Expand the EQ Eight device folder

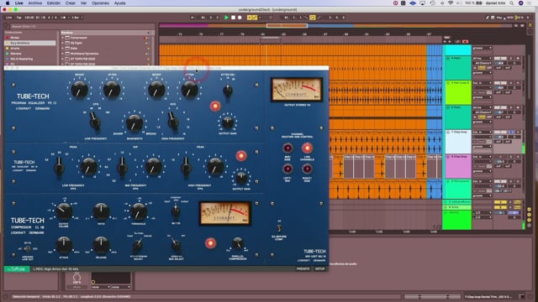[63, 43]
